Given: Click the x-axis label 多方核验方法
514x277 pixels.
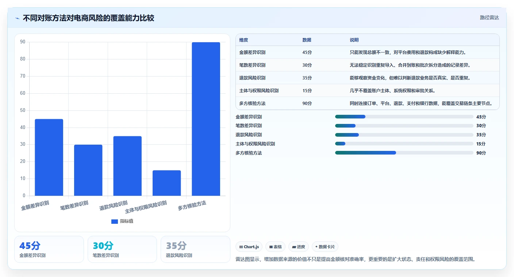Looking at the screenshot, I should [192, 206].
